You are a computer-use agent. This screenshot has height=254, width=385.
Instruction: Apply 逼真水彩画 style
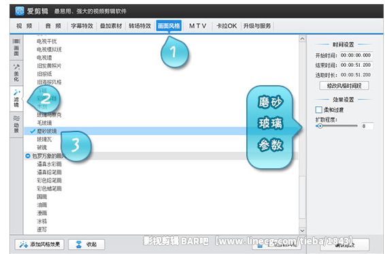[49, 164]
